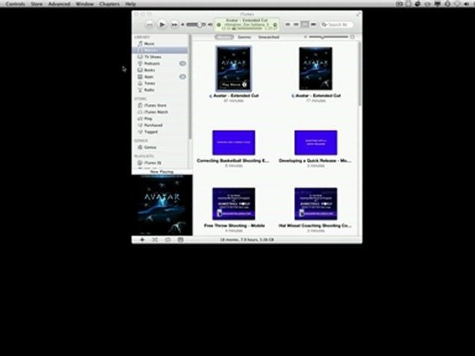Image resolution: width=475 pixels, height=356 pixels.
Task: Click the Podcasts icon in sidebar
Action: [140, 64]
